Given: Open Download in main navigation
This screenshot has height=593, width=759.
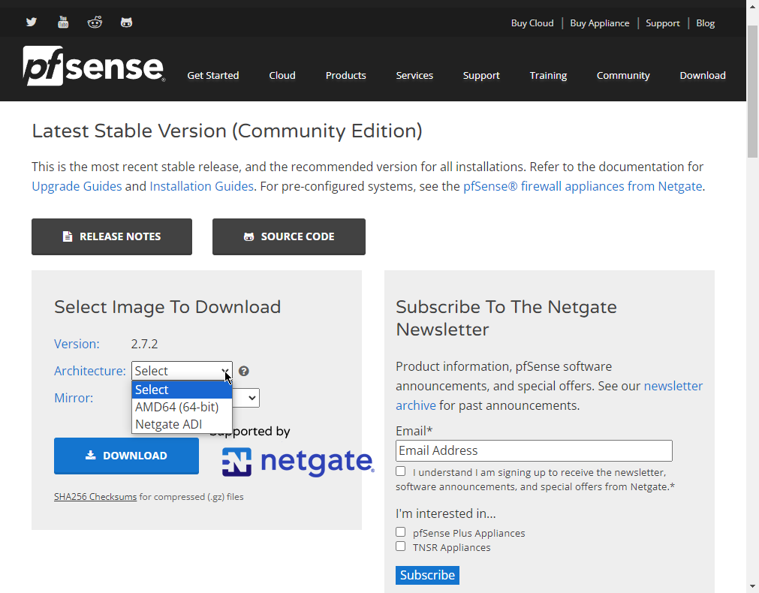Looking at the screenshot, I should 703,76.
